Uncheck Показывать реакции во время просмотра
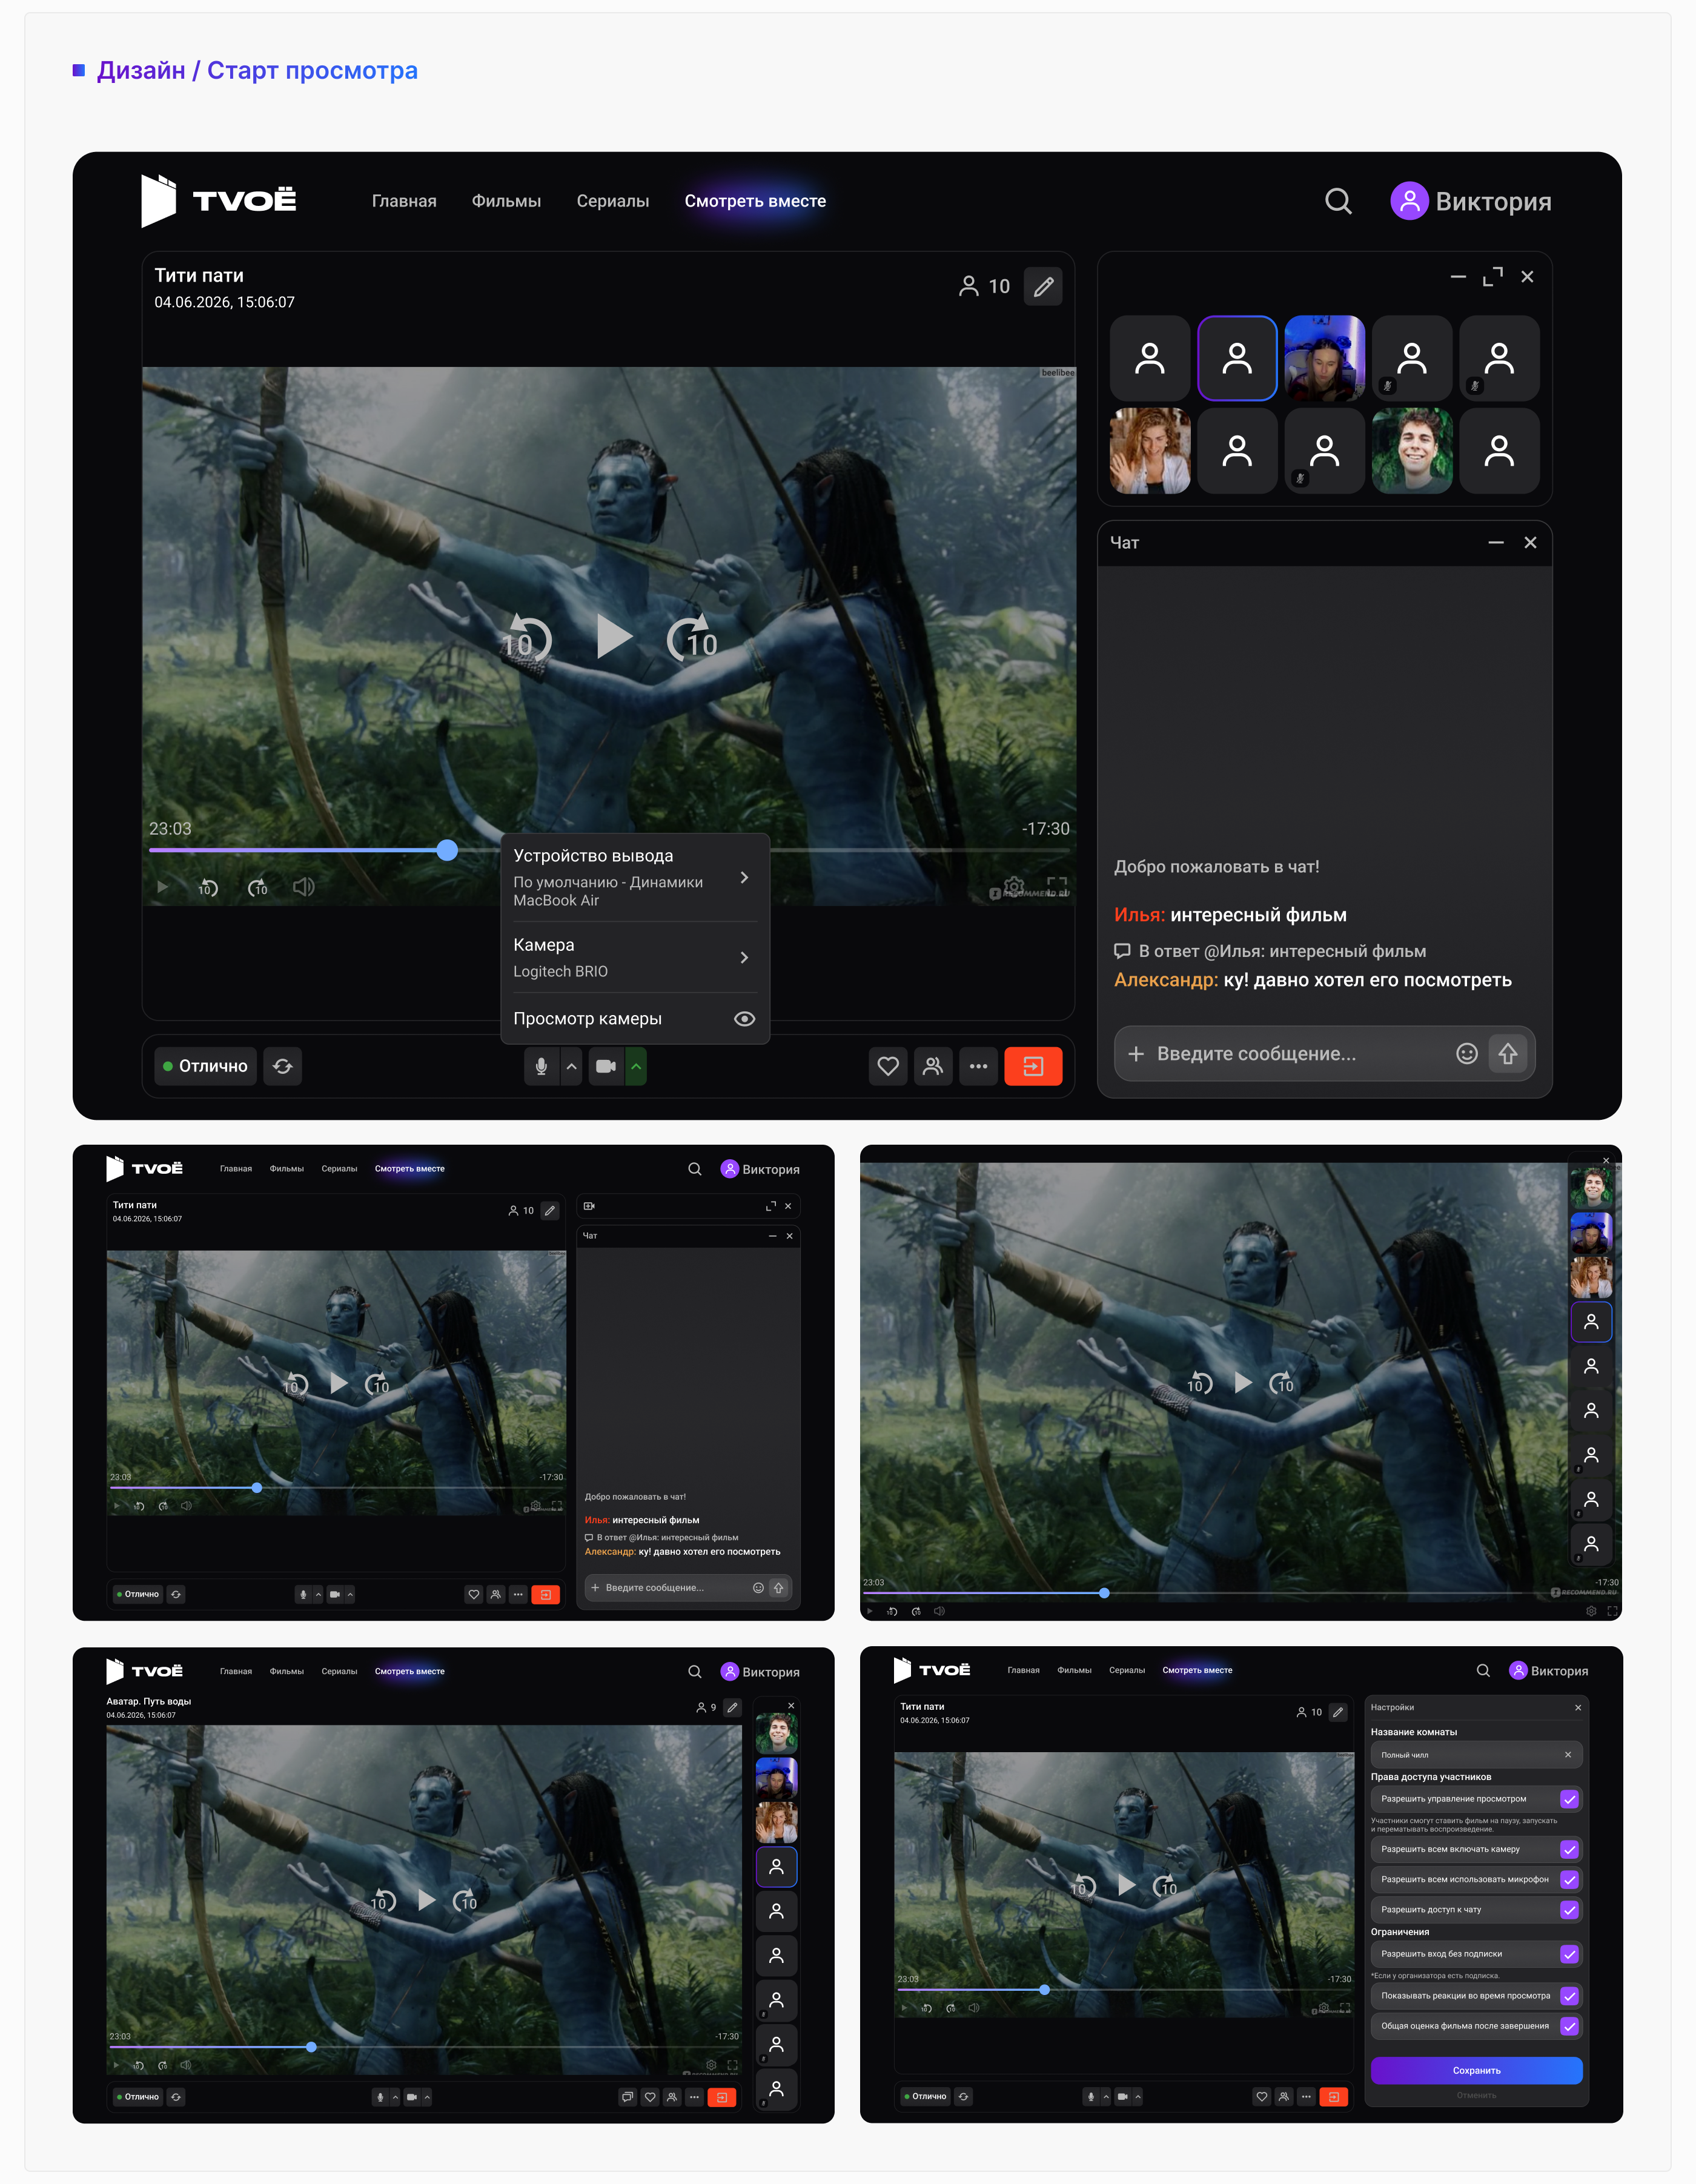This screenshot has height=2184, width=1696. [1569, 1996]
